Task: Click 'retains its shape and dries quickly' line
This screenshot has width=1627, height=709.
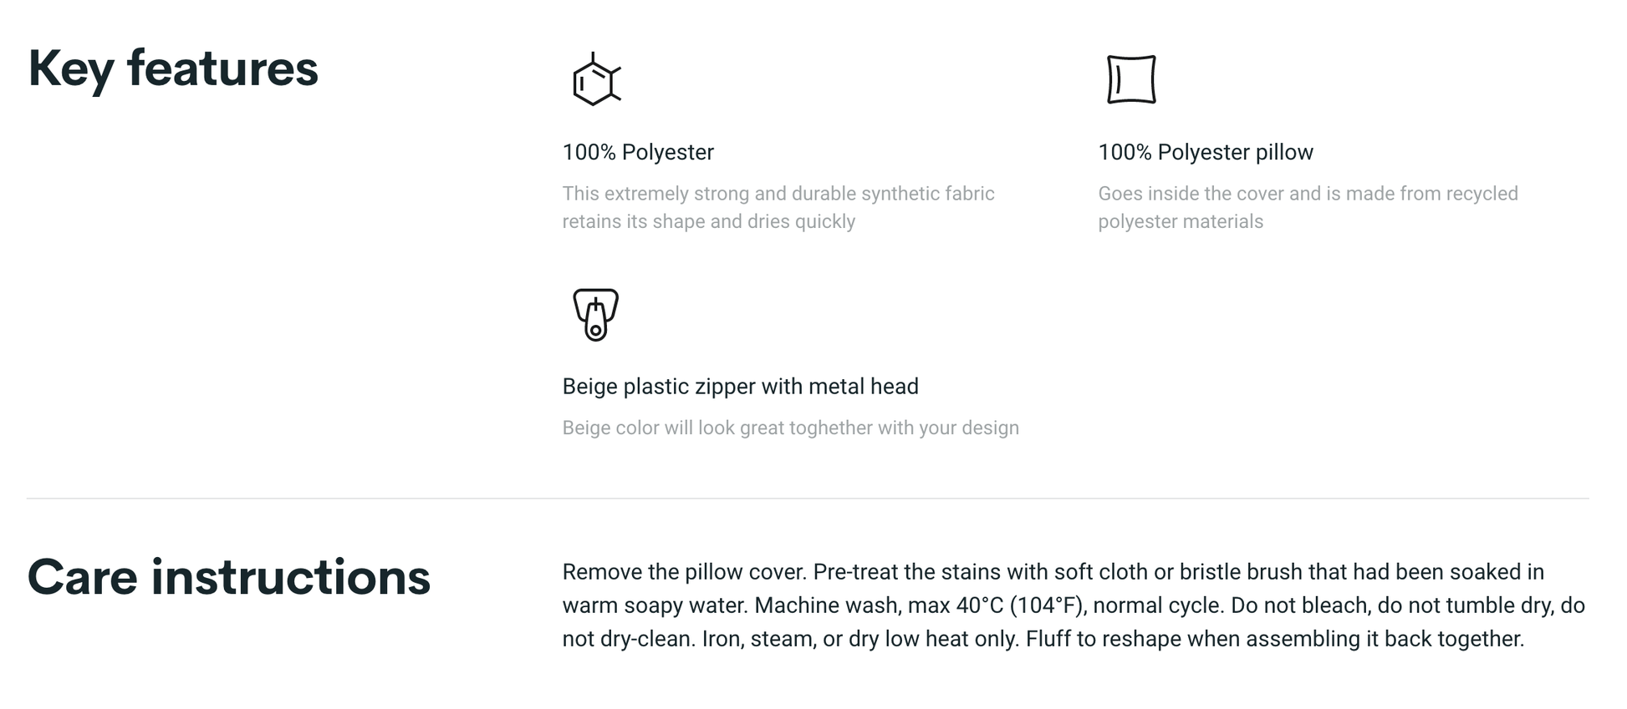Action: [x=708, y=221]
